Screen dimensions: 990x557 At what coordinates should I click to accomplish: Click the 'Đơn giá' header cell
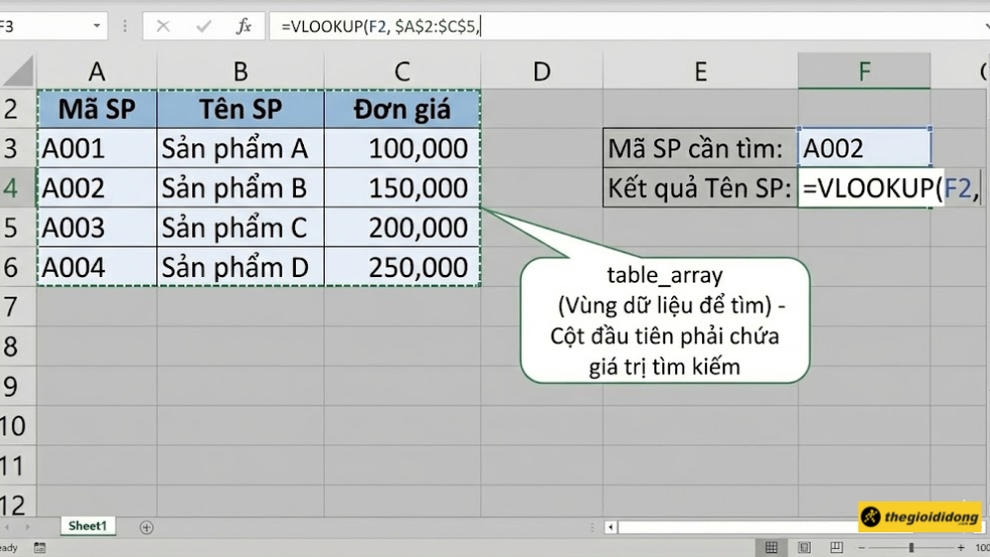[402, 109]
